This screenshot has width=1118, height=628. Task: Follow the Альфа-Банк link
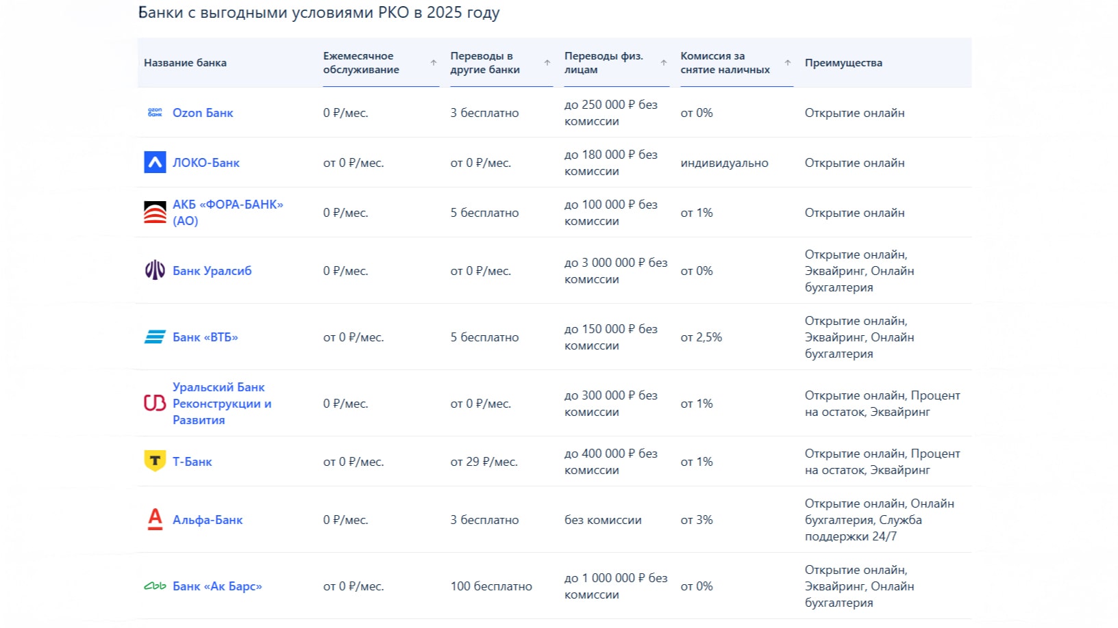pos(208,520)
